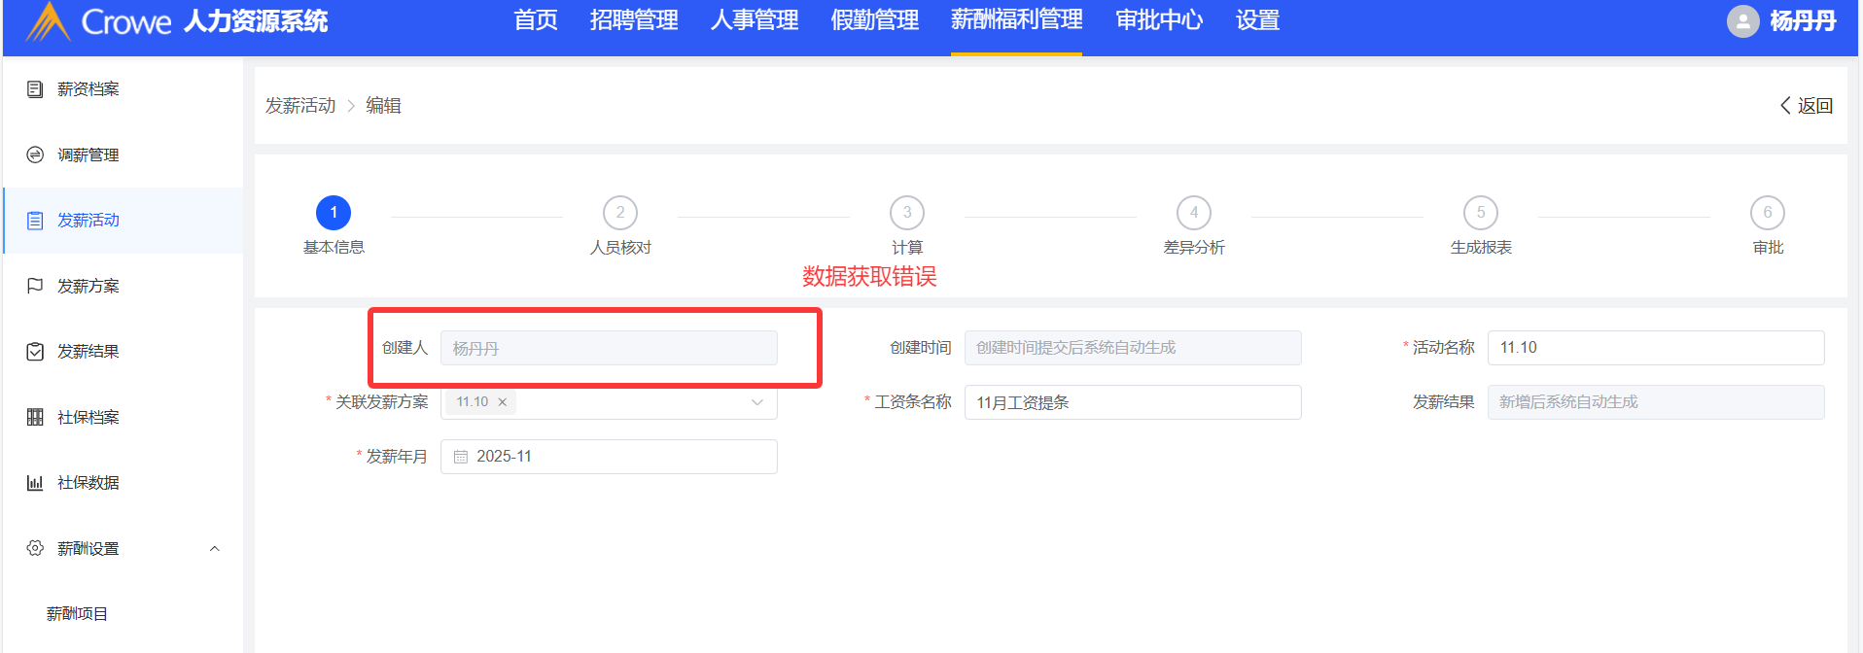Click the 发薪方案 flag icon
1863x653 pixels.
(x=35, y=286)
